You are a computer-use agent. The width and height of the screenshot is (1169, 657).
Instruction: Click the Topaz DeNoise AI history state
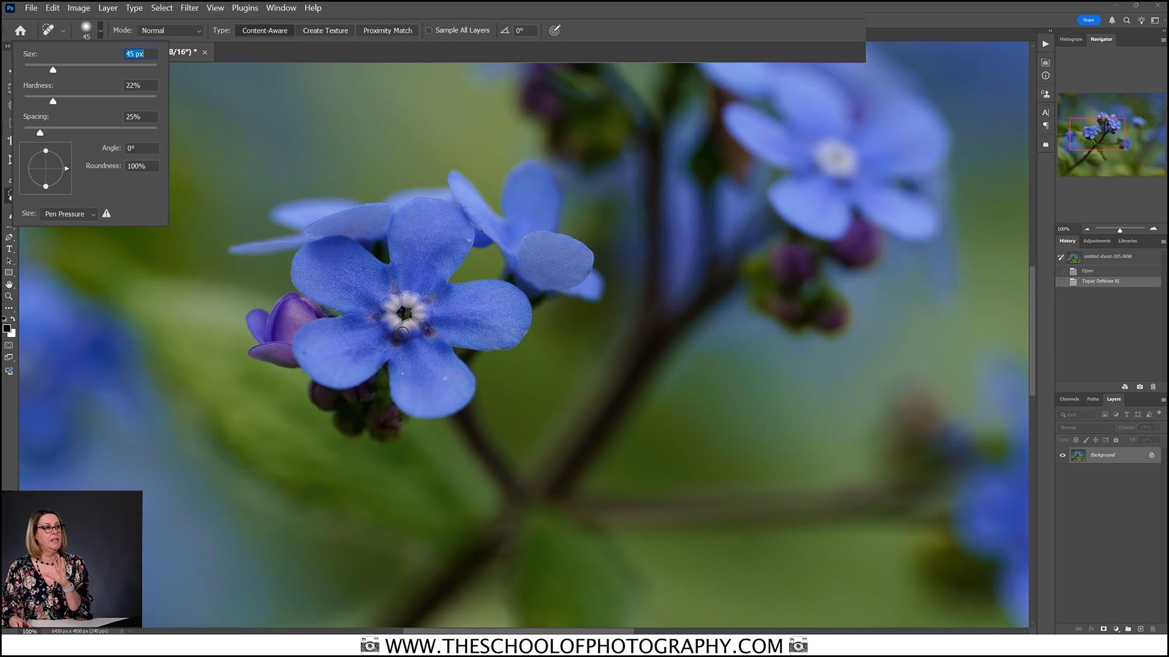1101,281
